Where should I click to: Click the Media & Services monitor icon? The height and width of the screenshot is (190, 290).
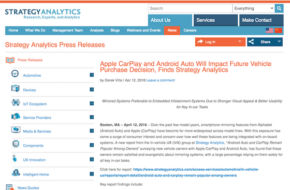[x=16, y=130]
